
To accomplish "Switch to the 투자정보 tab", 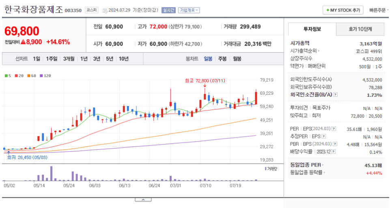I will point(312,29).
